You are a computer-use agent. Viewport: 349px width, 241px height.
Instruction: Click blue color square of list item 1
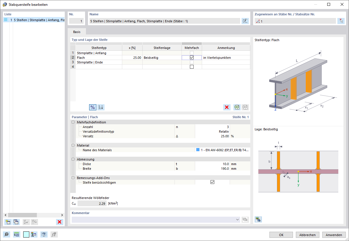click(x=6, y=20)
